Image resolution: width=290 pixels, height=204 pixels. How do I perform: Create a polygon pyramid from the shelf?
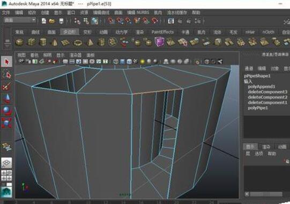point(90,42)
